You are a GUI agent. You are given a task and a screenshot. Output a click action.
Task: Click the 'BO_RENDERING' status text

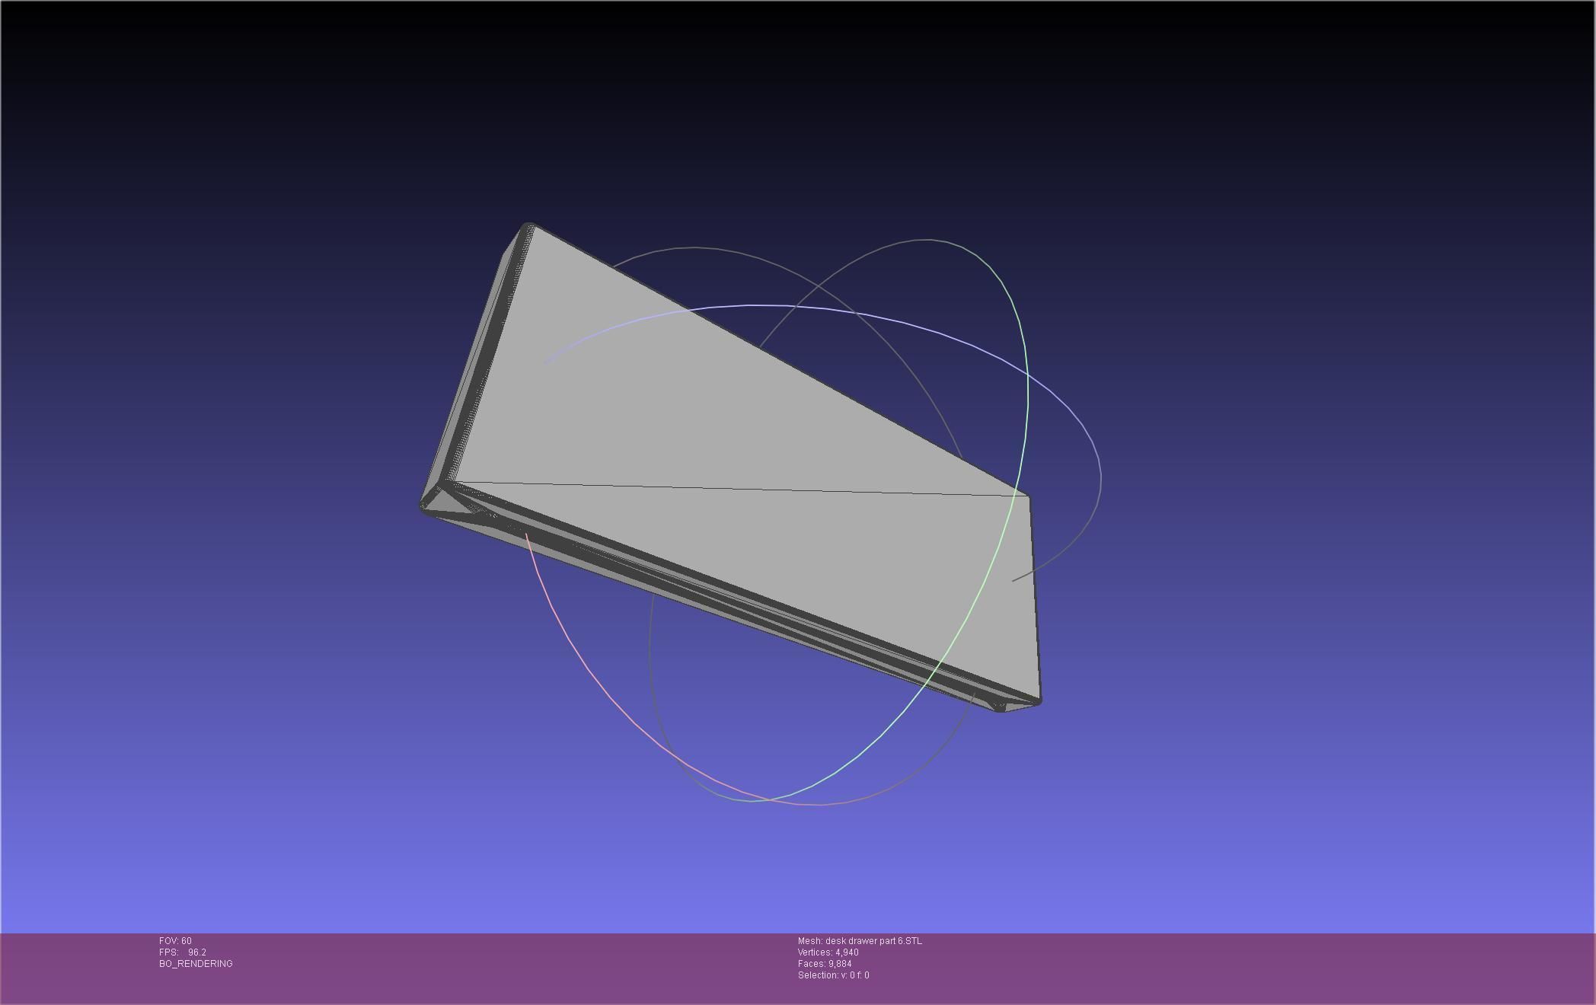(196, 964)
